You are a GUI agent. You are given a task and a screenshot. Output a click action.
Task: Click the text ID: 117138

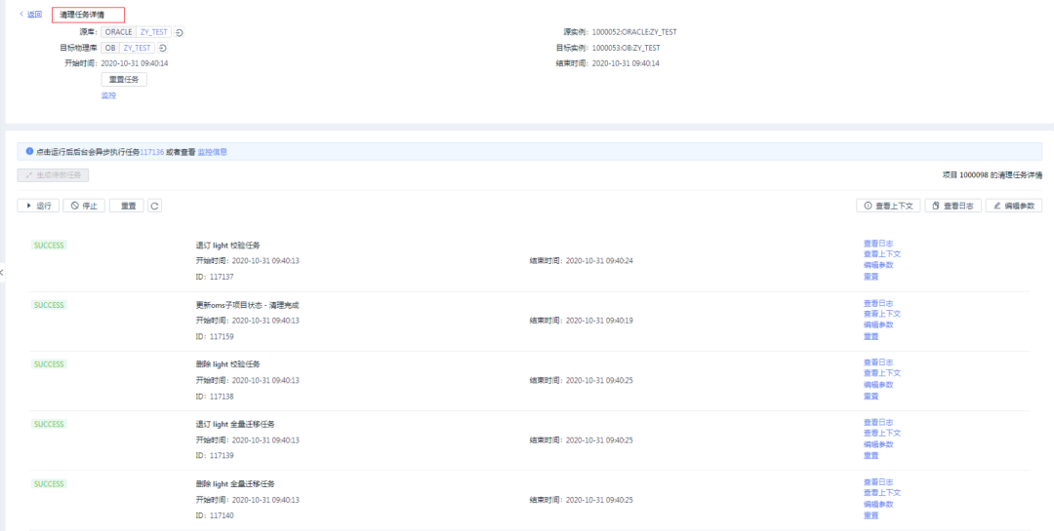click(x=215, y=397)
